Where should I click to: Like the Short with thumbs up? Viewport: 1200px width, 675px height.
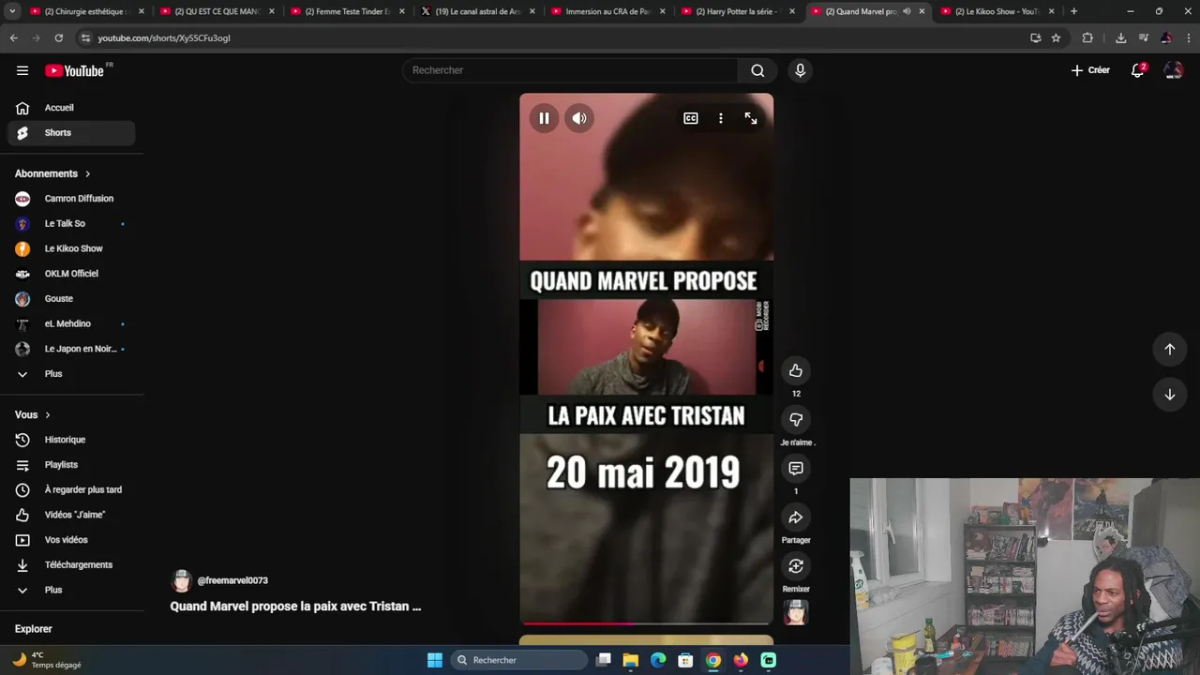click(x=796, y=370)
